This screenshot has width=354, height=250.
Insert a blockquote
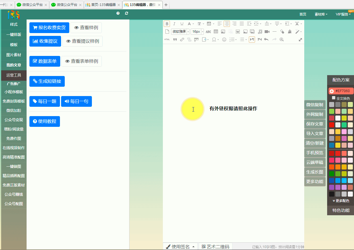(175, 40)
